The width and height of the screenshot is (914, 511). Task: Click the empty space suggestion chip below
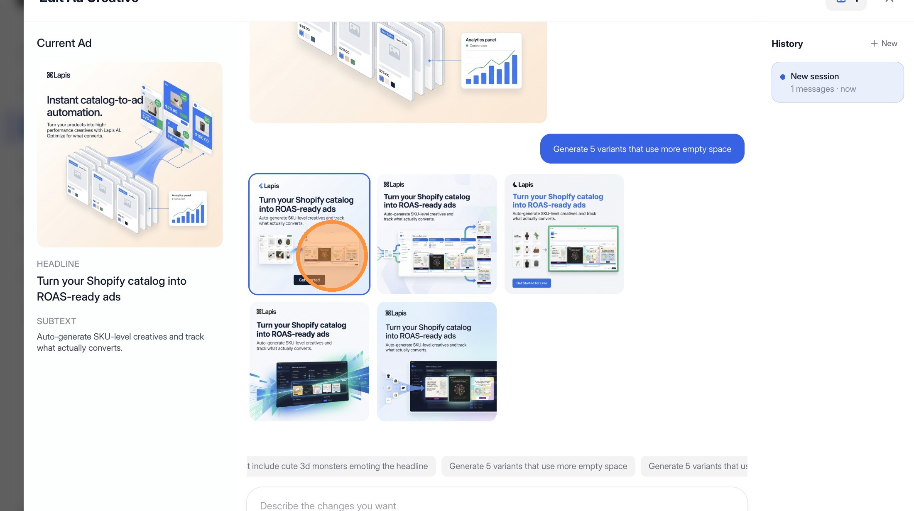[x=538, y=466]
